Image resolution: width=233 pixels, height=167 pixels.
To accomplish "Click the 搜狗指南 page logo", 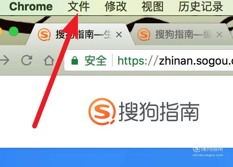I will pos(144,111).
